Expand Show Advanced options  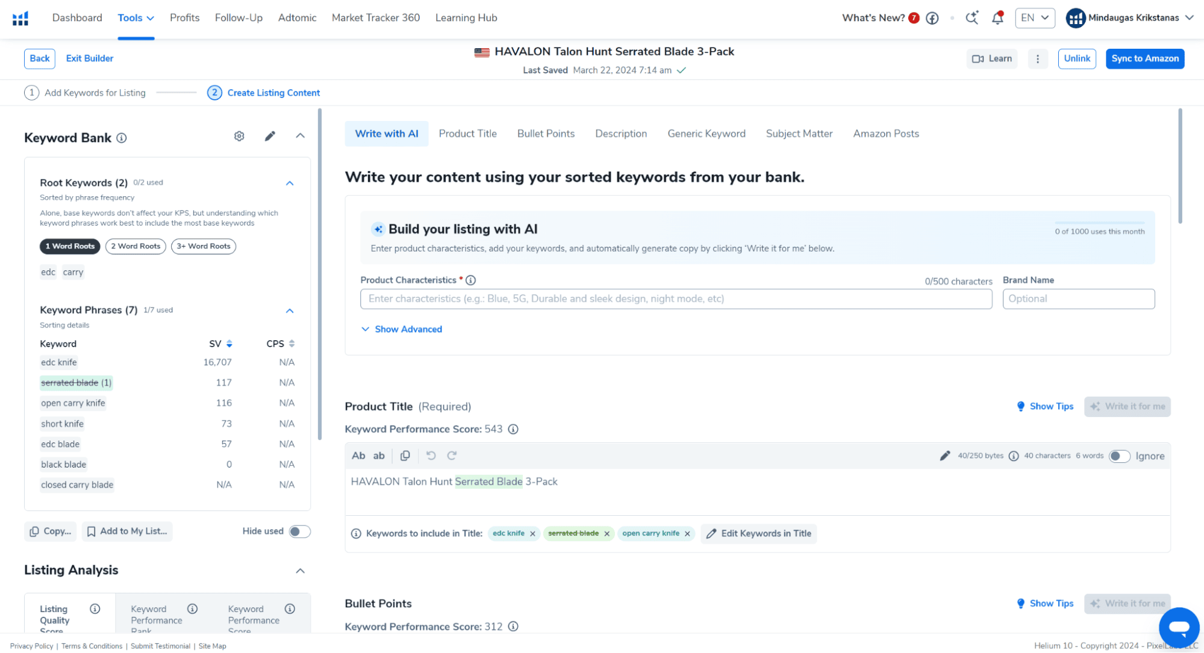401,329
